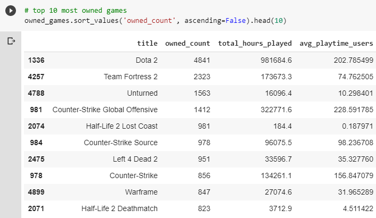Click total hours value 322771.6
376x218 pixels.
pos(276,110)
